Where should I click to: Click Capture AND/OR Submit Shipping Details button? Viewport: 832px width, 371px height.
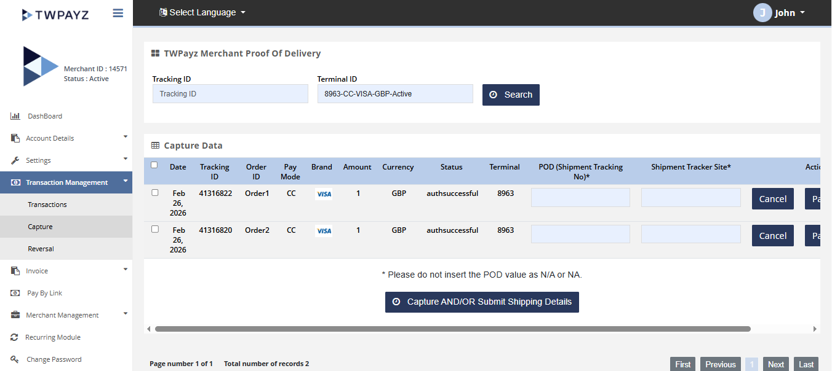(x=482, y=302)
